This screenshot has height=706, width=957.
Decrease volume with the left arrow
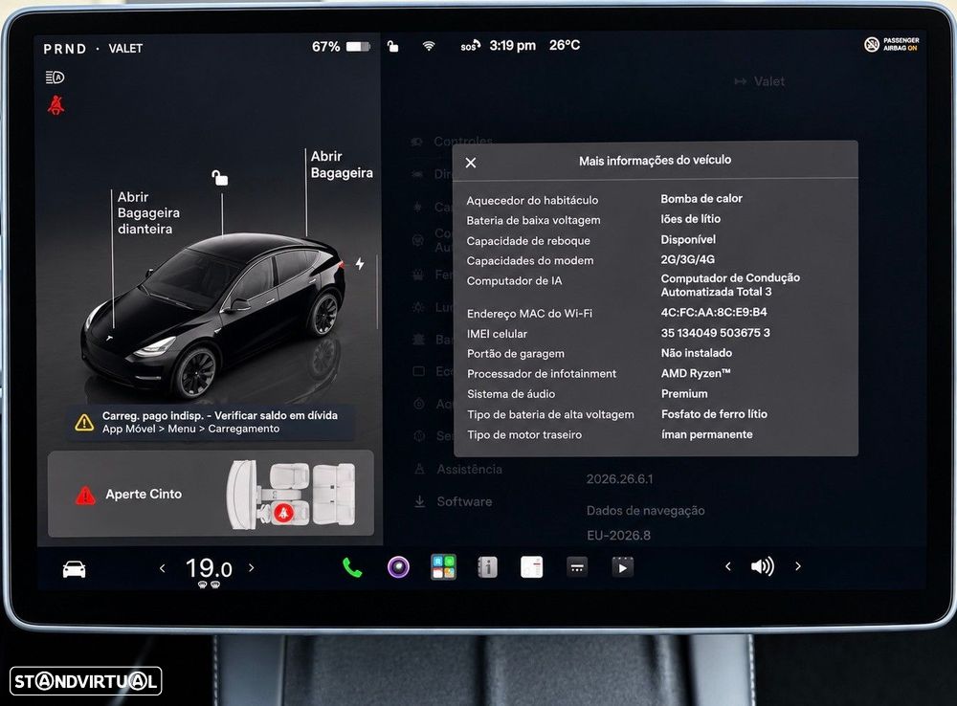pos(727,566)
